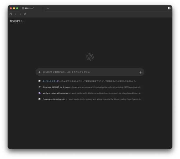Click the icon beside Verify AI claims
The width and height of the screenshot is (180, 159).
click(39, 93)
